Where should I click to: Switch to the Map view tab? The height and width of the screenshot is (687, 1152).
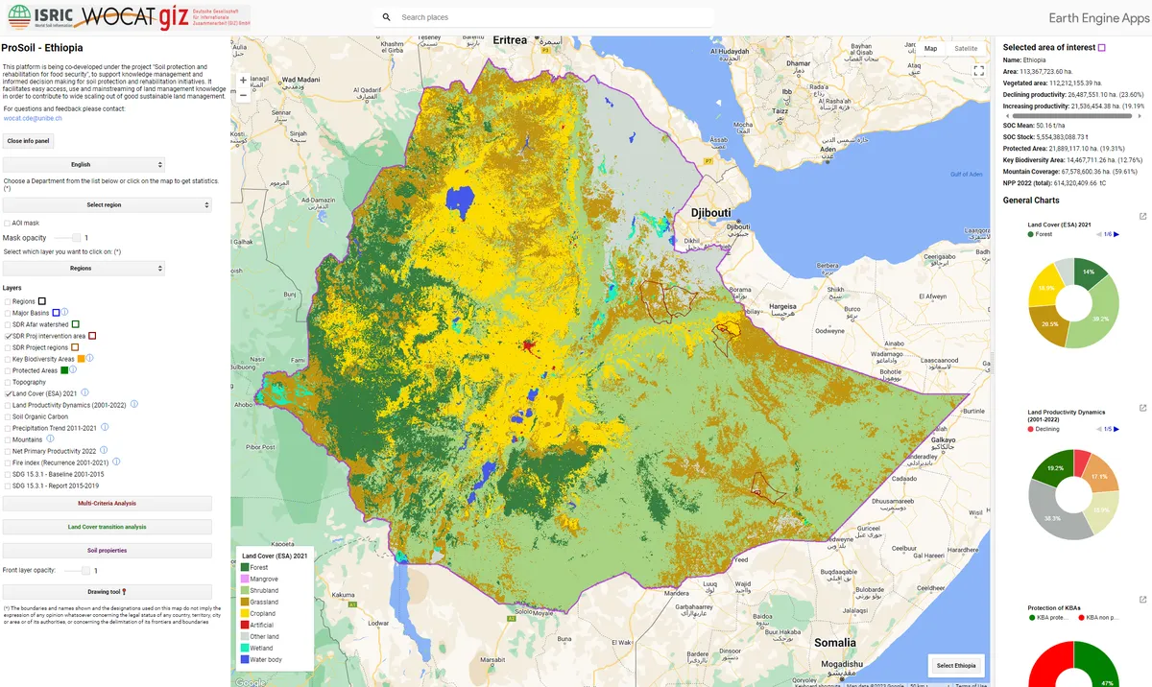[930, 49]
